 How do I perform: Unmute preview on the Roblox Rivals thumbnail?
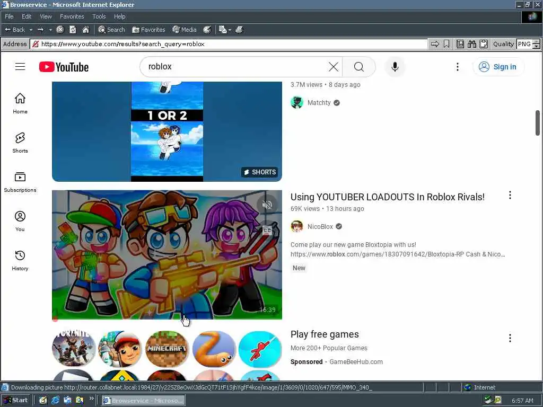267,205
